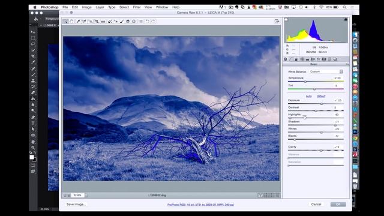Adjust the Tint slider handle
Screen dimensions: 384x216
click(314, 89)
